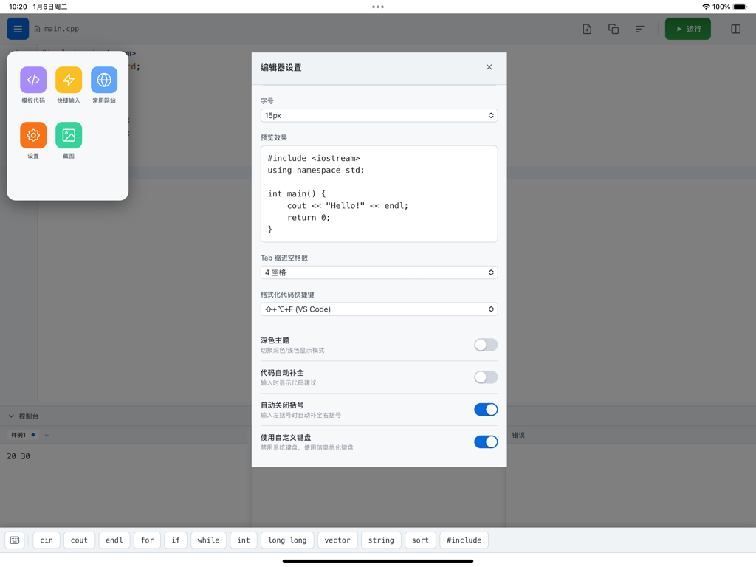Change the 格式化代码快捷键 shortcut dropdown

pos(379,309)
